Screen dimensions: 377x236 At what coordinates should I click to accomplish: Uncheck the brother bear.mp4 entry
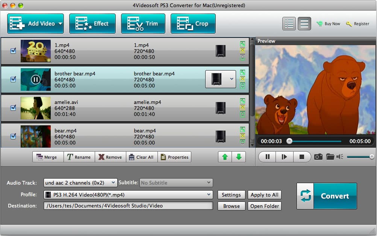point(13,79)
